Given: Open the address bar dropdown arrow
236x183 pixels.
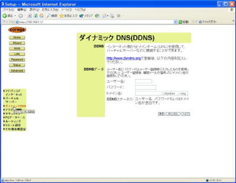Looking at the screenshot, I should (176, 22).
